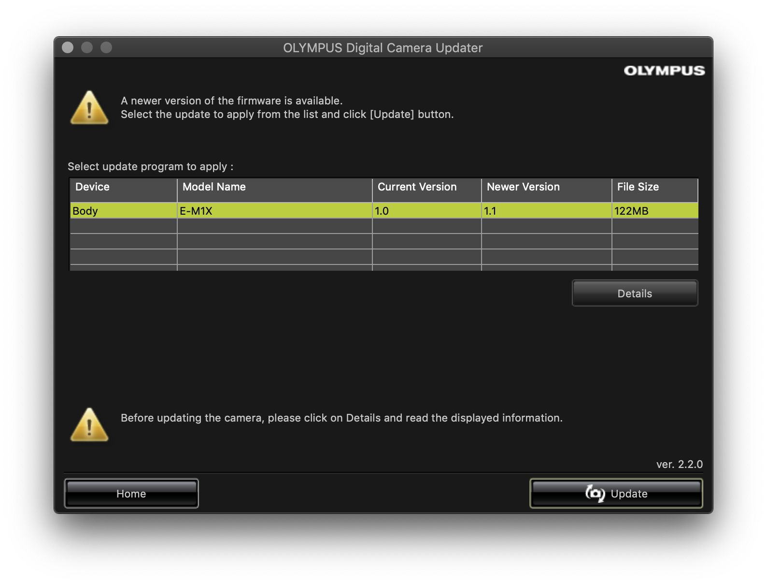The image size is (767, 585).
Task: Click current version 1.0 cell
Action: [x=427, y=211]
